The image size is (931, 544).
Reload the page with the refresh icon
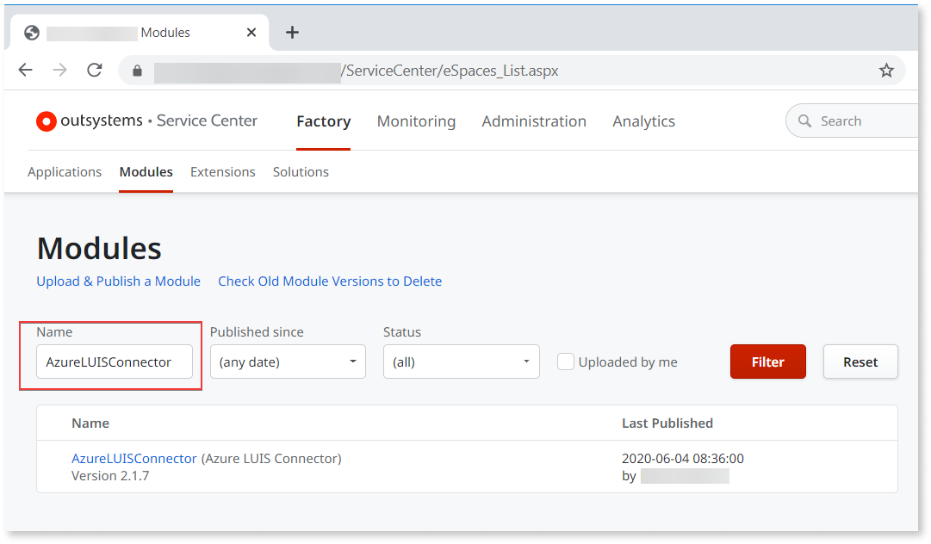point(95,71)
